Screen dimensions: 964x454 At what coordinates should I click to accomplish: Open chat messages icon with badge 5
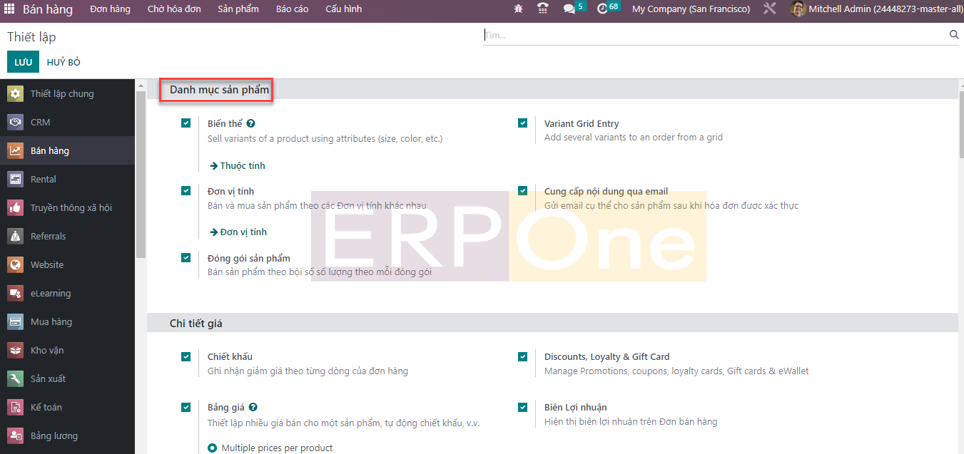[569, 9]
